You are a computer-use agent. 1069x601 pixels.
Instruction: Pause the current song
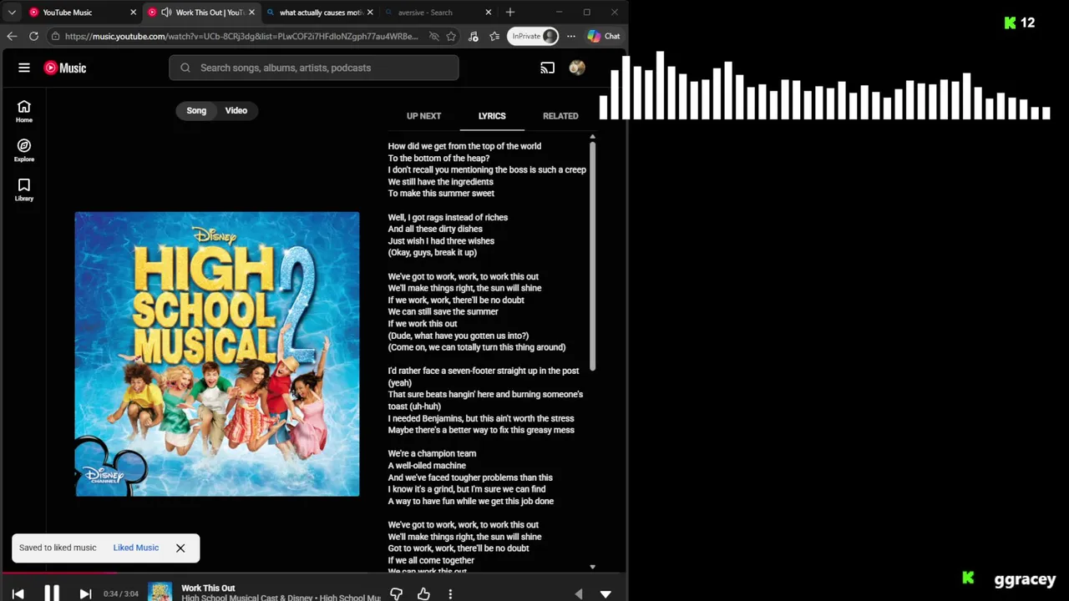(51, 593)
